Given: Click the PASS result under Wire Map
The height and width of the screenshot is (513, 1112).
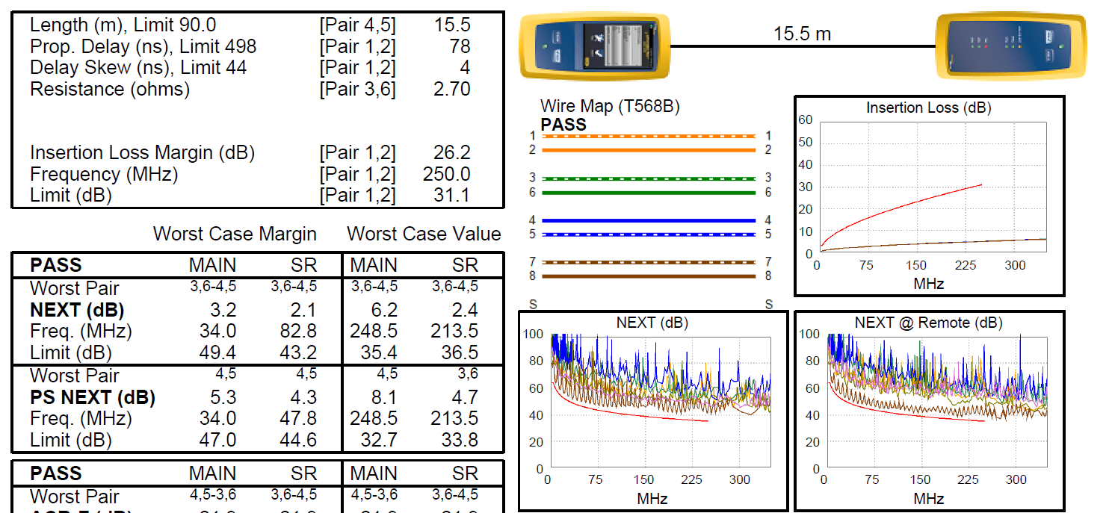Looking at the screenshot, I should [x=563, y=125].
